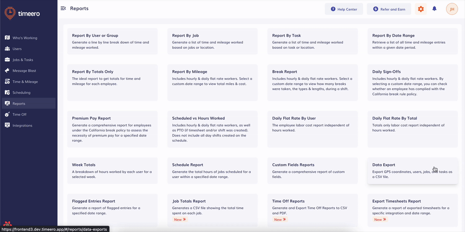Open the Report By User or Group card
This screenshot has width=465, height=232.
click(112, 41)
